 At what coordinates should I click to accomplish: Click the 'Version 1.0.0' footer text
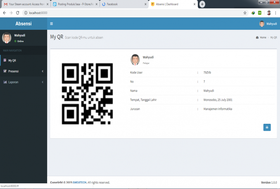269,182
